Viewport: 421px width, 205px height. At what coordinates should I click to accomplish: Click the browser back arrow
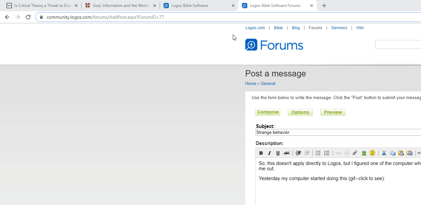click(7, 17)
